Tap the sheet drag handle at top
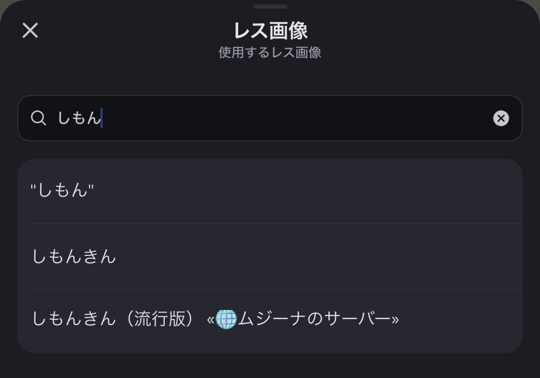540x378 pixels. (270, 6)
